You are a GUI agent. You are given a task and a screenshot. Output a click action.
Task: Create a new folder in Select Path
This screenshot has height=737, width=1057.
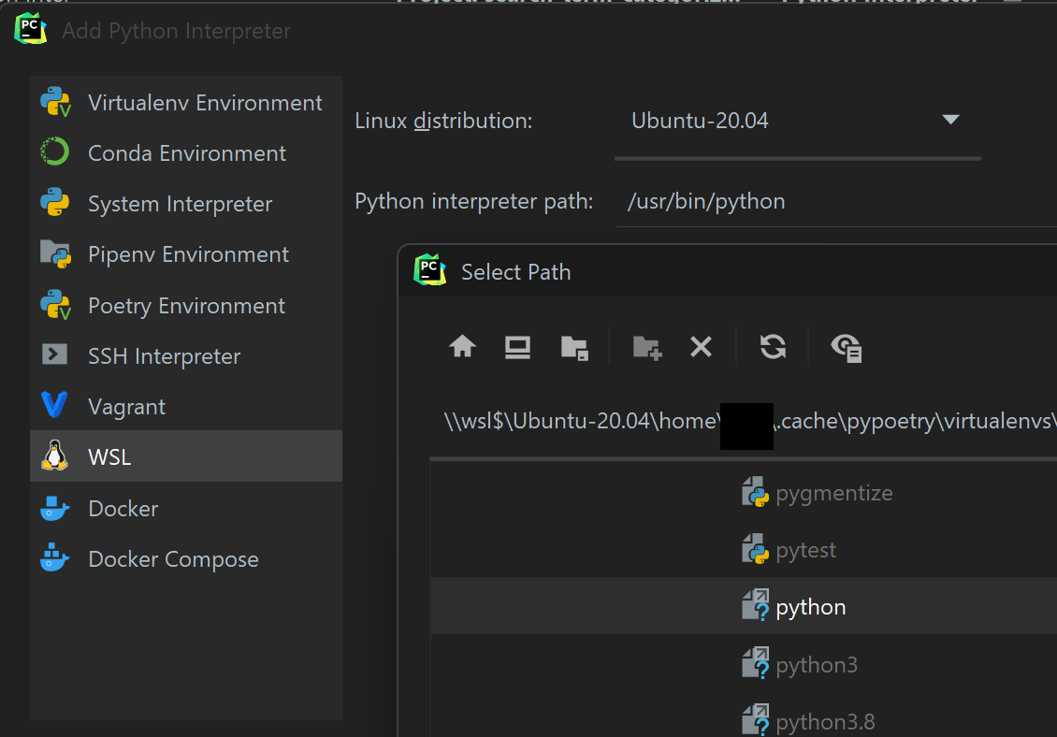click(647, 348)
